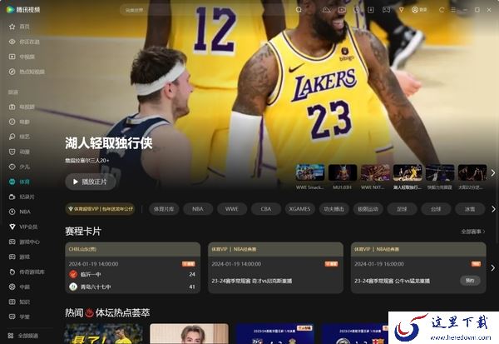Open the sidebar entry with basketball icon
This screenshot has width=499, height=344.
19,287
